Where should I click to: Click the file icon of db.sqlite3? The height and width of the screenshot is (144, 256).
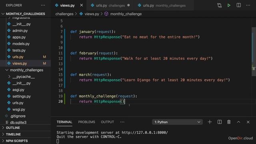pyautogui.click(x=7, y=122)
